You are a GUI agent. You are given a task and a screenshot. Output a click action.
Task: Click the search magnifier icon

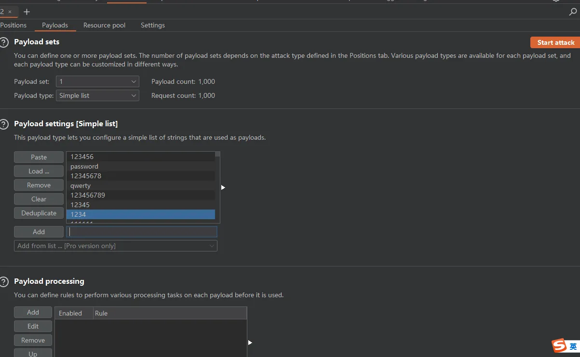[573, 12]
